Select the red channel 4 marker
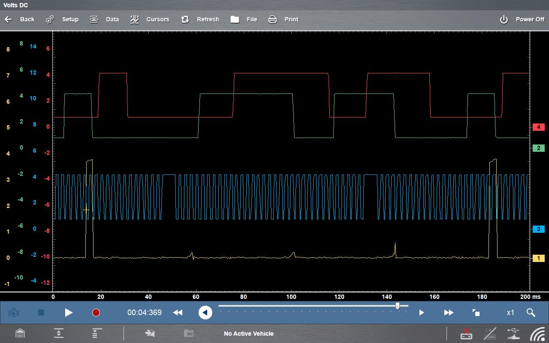Screen dimensions: 549x343 (538, 127)
